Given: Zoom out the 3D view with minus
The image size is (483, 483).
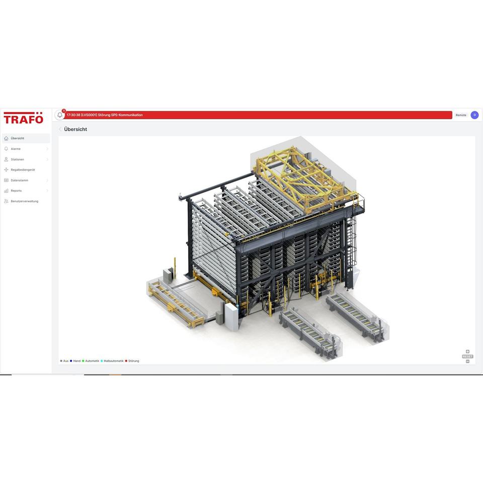Looking at the screenshot, I should click(x=467, y=361).
